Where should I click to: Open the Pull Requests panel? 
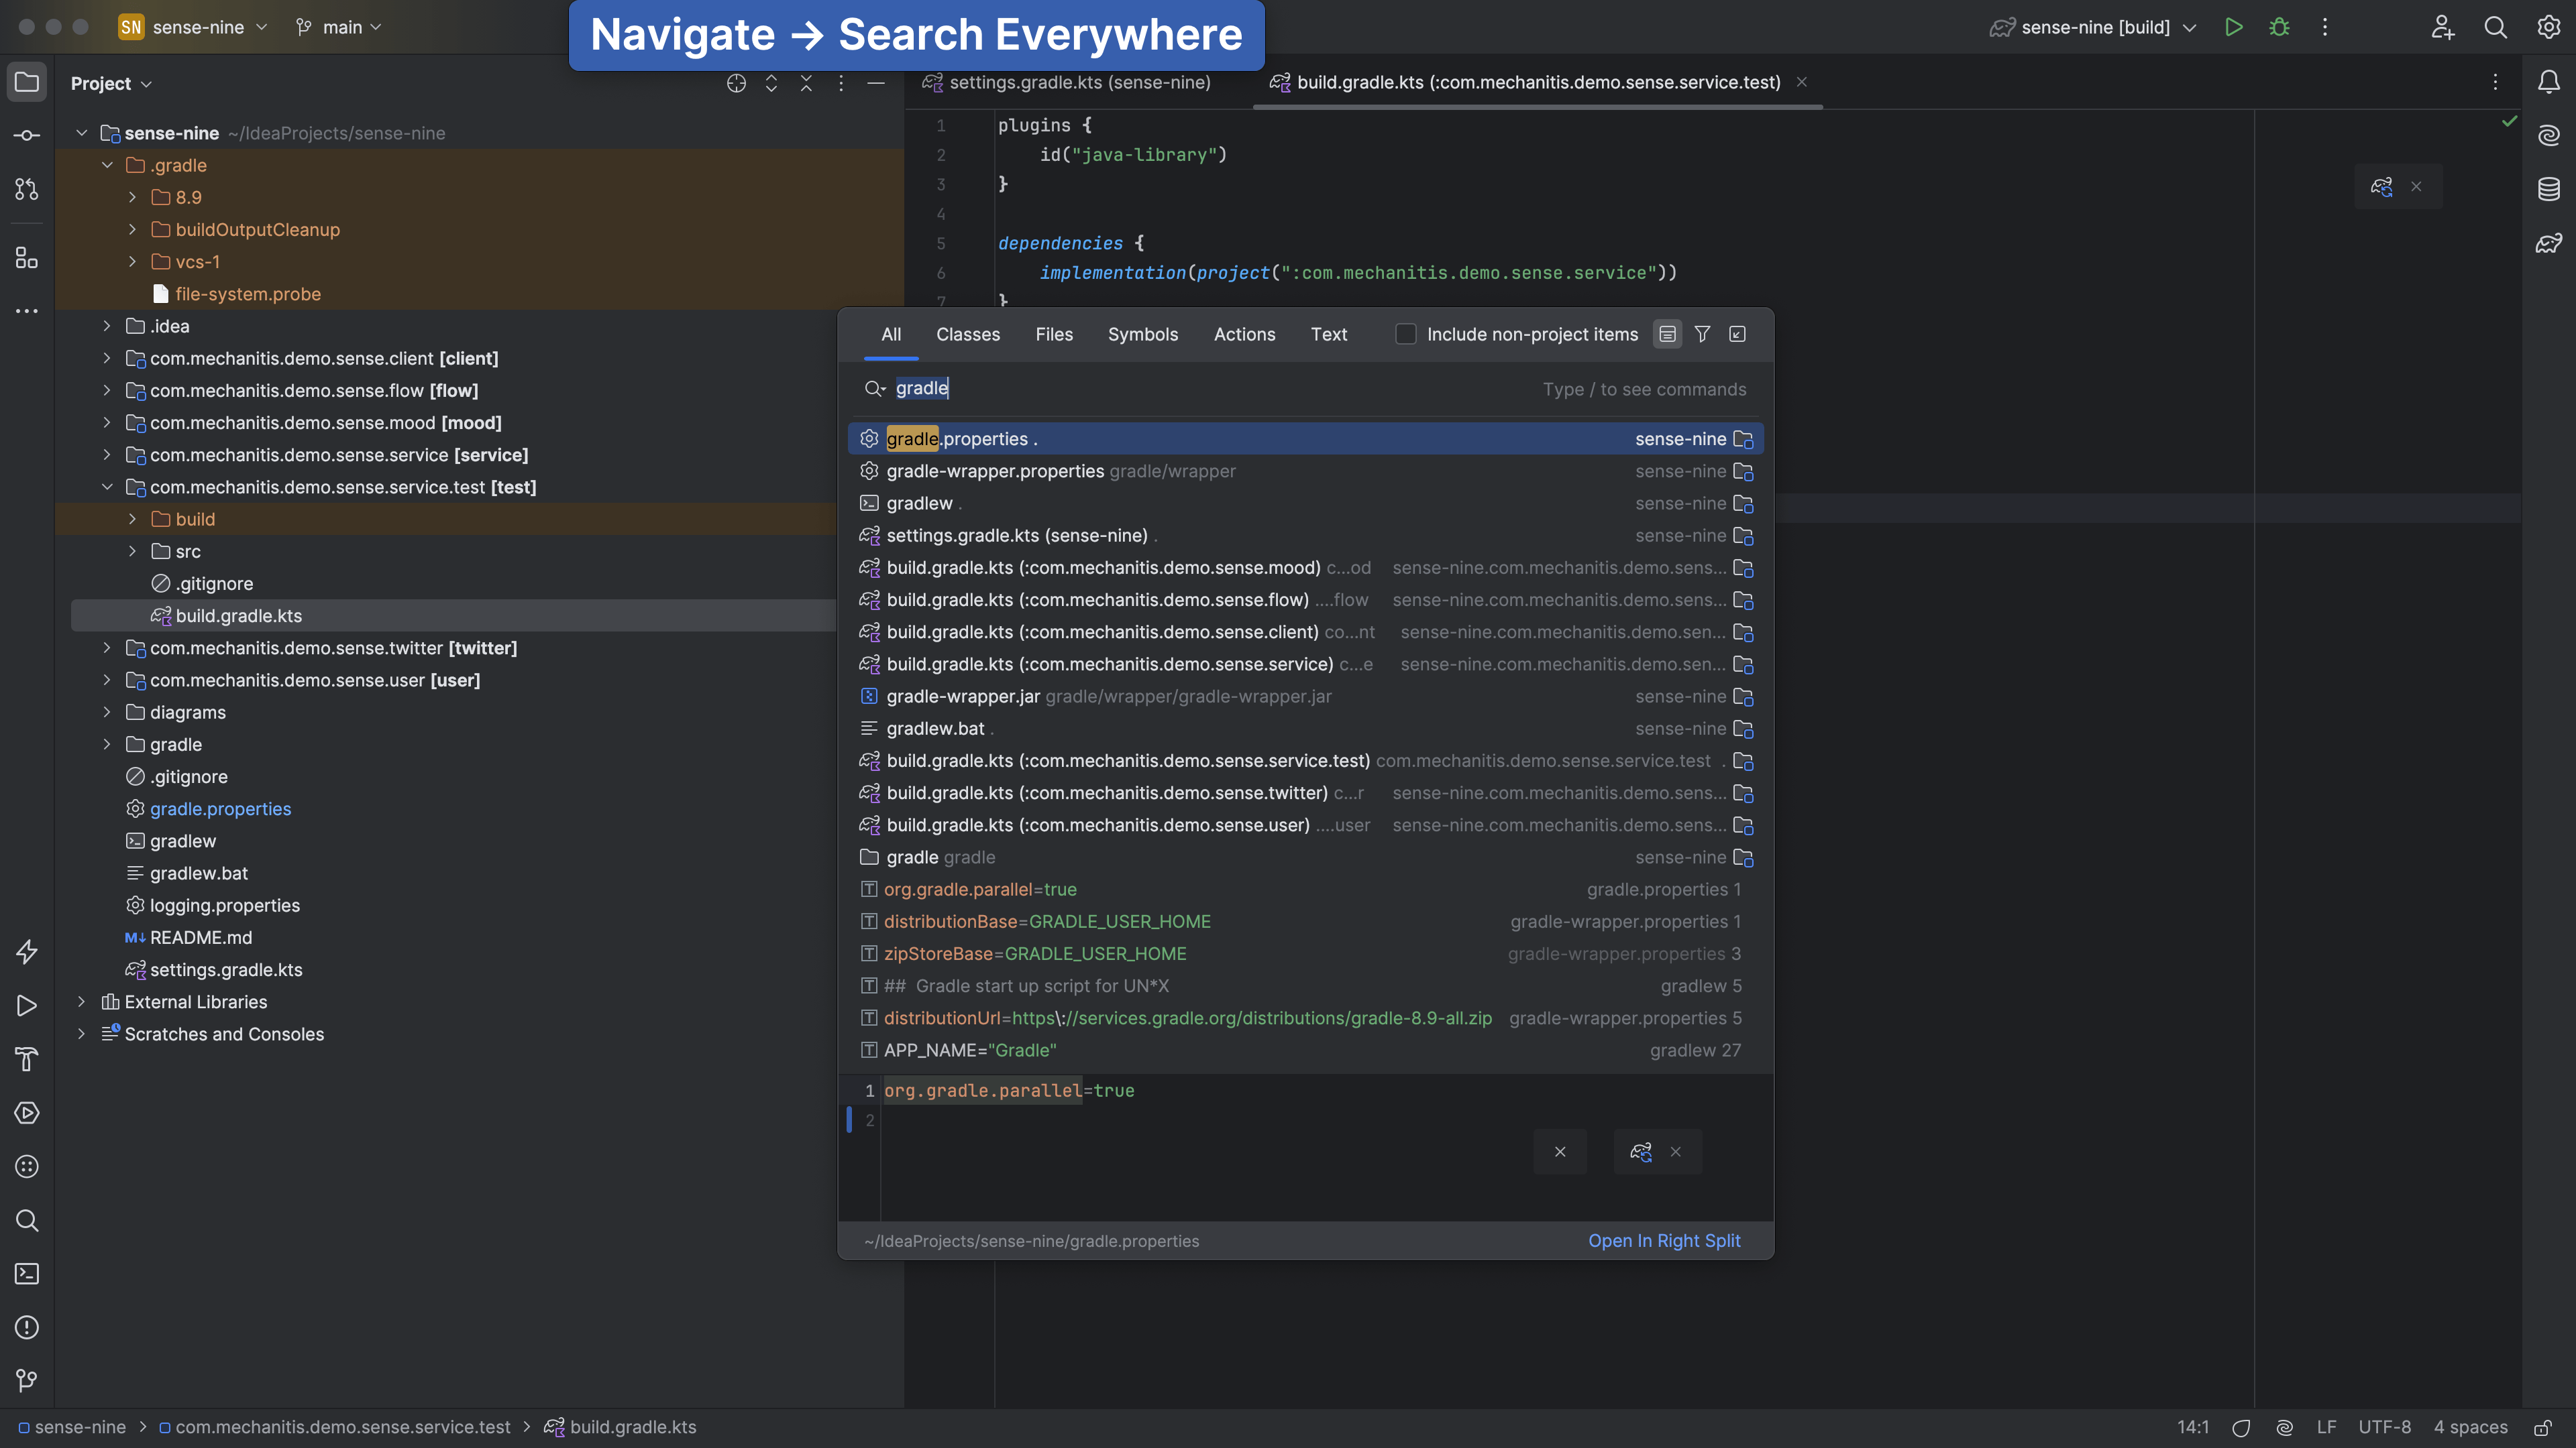click(x=27, y=189)
